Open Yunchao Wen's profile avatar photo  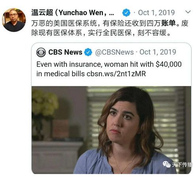click(x=14, y=20)
